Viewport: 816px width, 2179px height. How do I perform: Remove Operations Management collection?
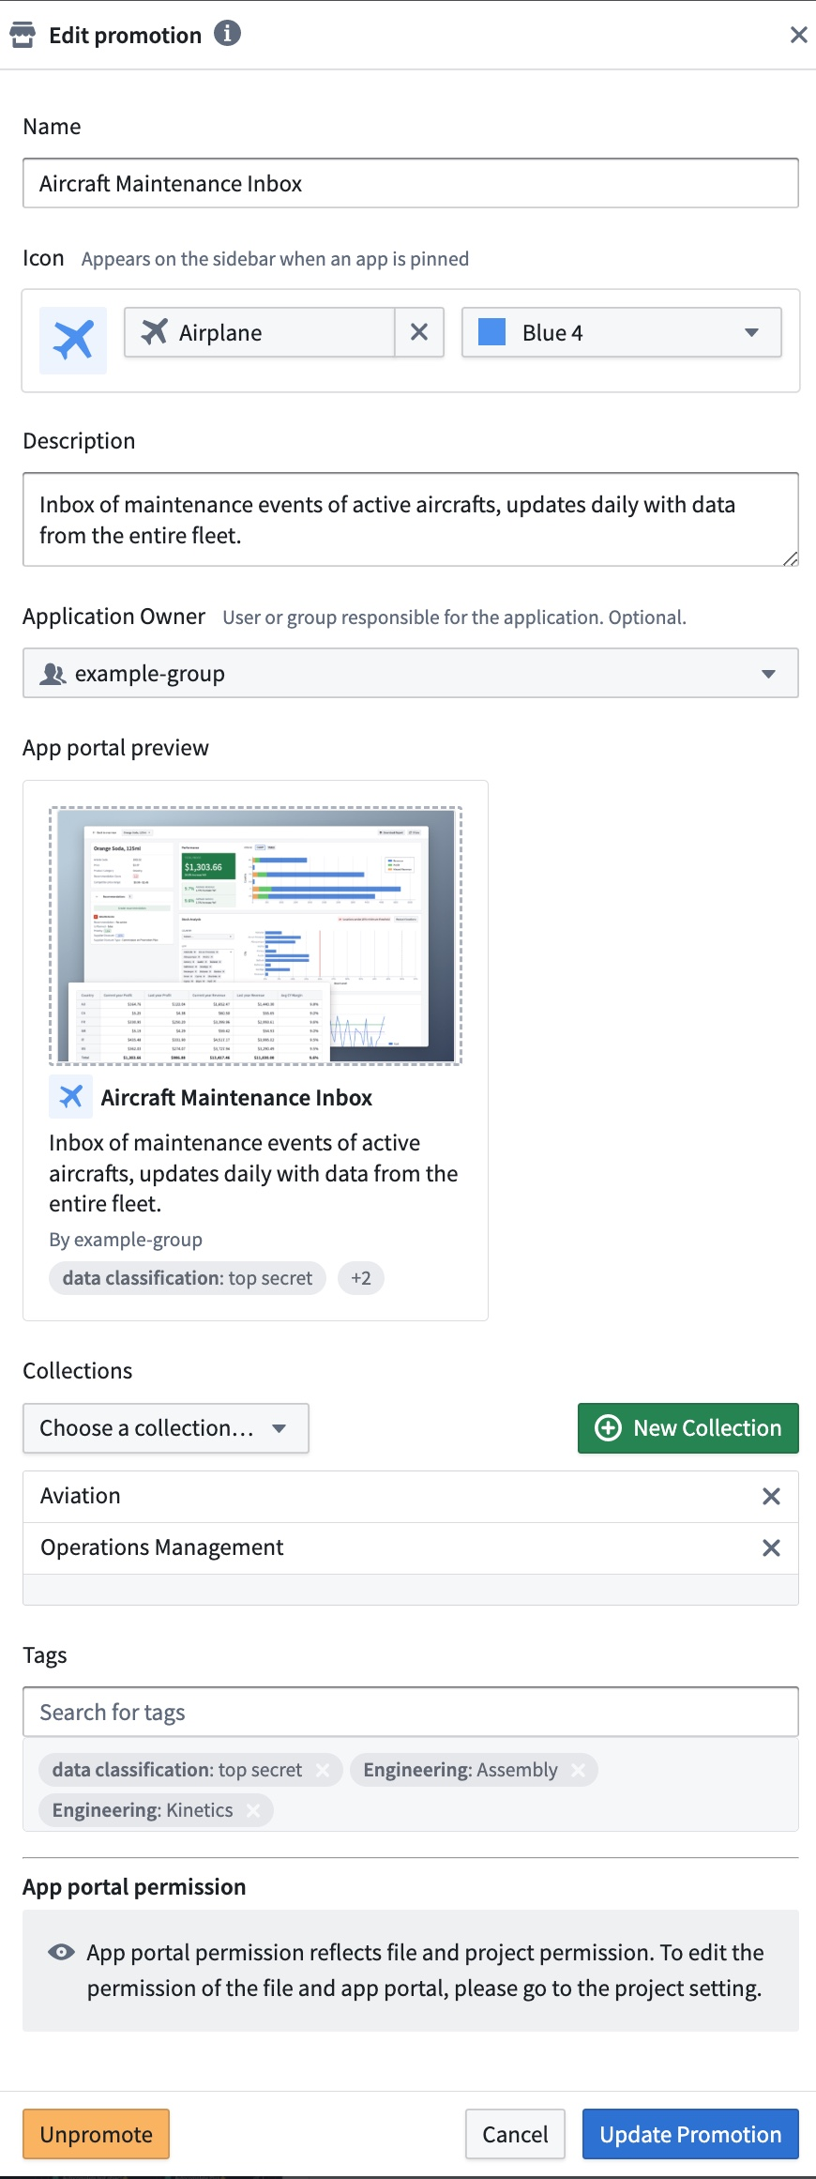tap(771, 1547)
